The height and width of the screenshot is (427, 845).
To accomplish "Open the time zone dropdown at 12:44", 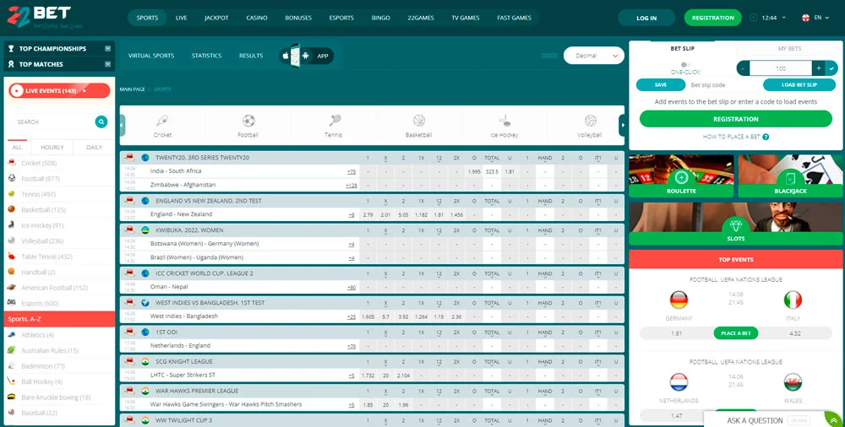I will 783,18.
